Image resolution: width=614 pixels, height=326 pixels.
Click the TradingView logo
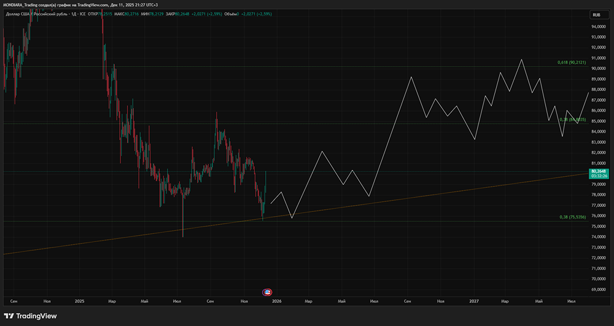pos(30,316)
